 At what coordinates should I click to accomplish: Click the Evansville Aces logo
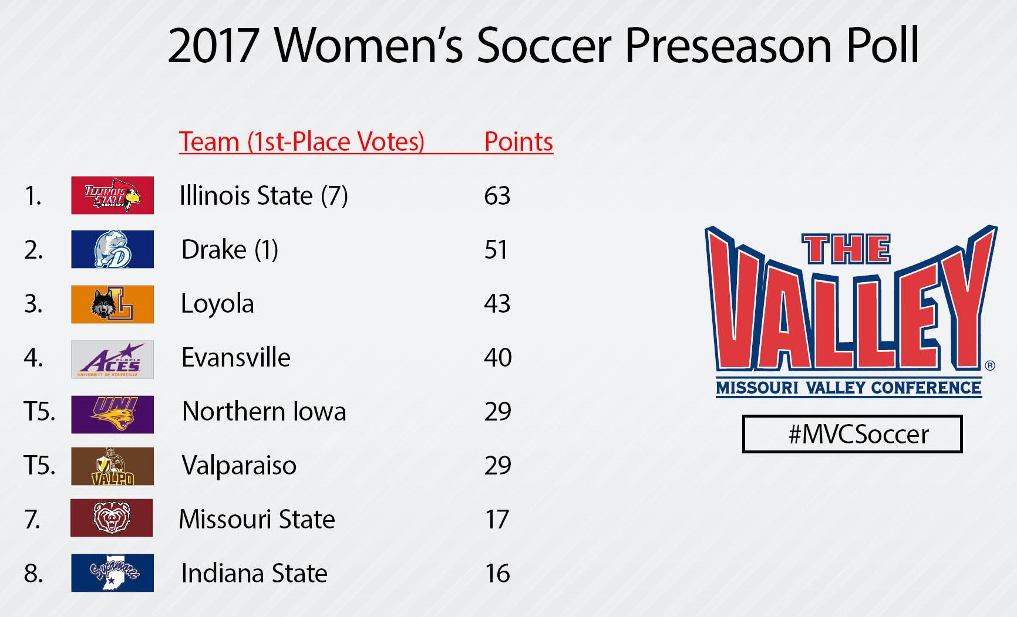(112, 359)
